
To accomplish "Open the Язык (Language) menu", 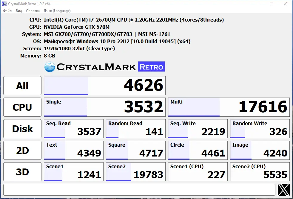I will [57, 11].
